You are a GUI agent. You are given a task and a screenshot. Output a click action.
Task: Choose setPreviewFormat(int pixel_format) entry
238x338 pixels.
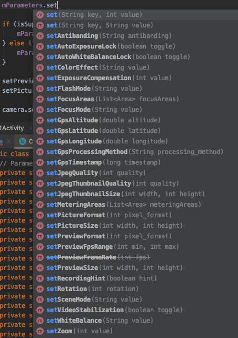coord(135,236)
